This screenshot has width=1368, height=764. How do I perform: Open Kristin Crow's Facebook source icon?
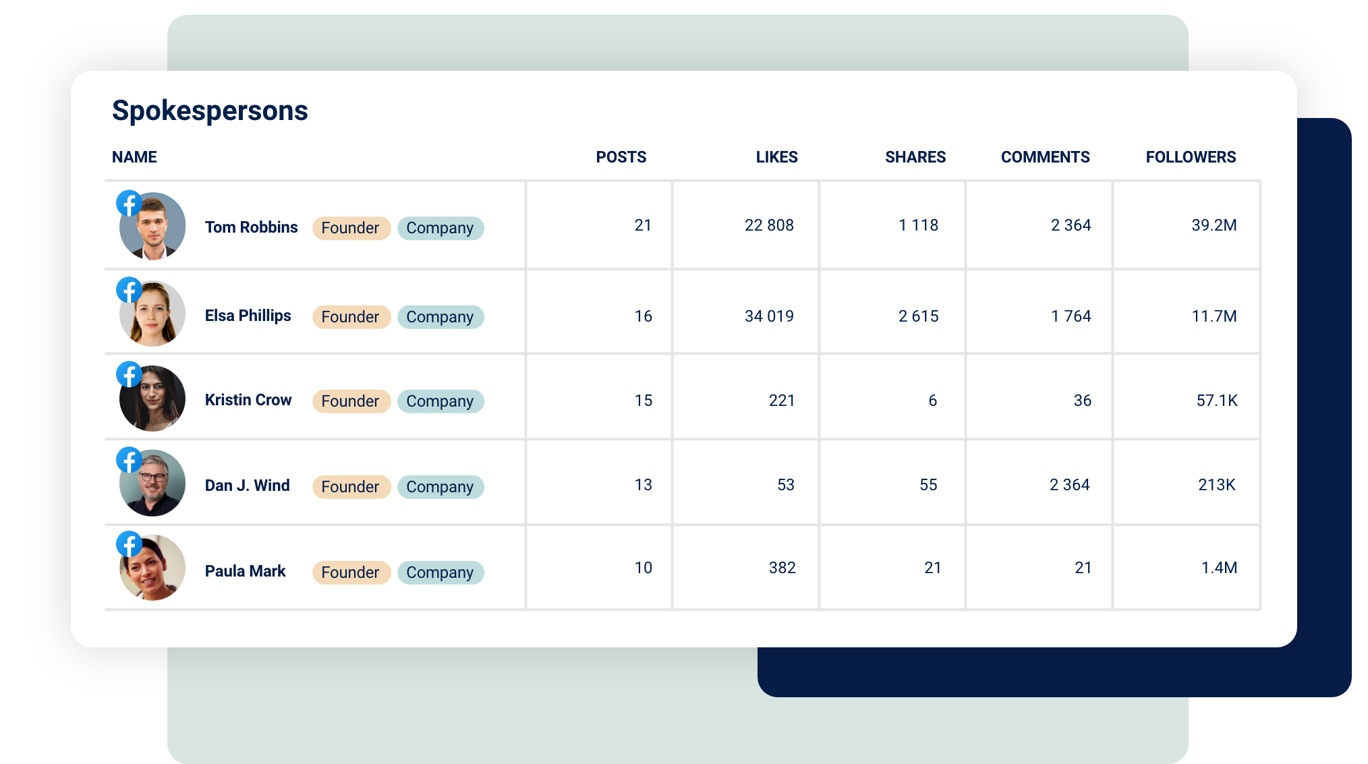click(x=129, y=374)
